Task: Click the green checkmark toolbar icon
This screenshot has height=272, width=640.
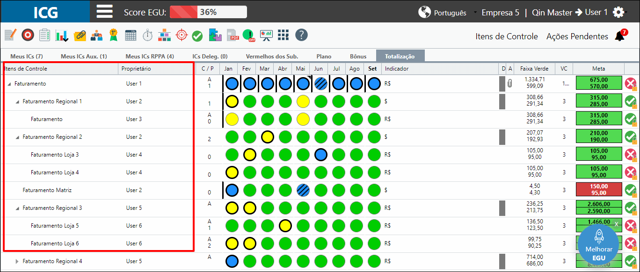Action: pyautogui.click(x=197, y=36)
